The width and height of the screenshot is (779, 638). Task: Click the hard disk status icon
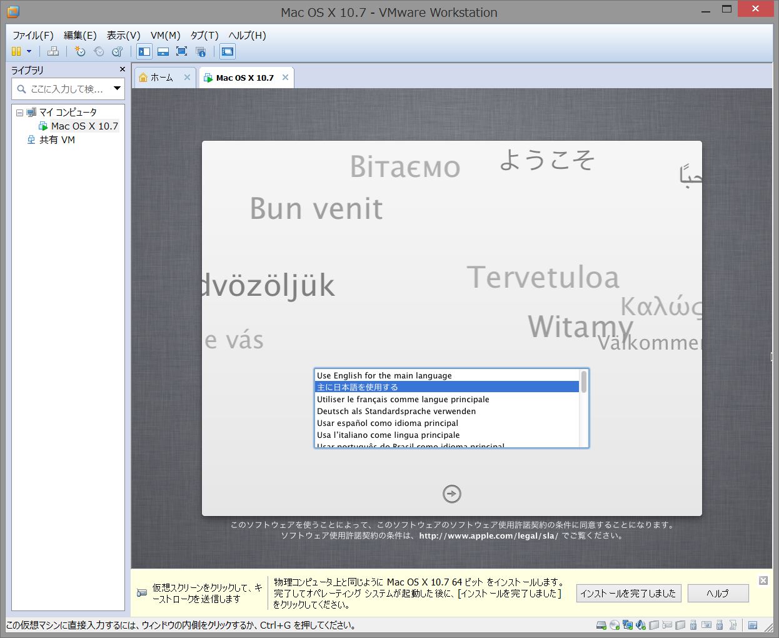[x=601, y=625]
